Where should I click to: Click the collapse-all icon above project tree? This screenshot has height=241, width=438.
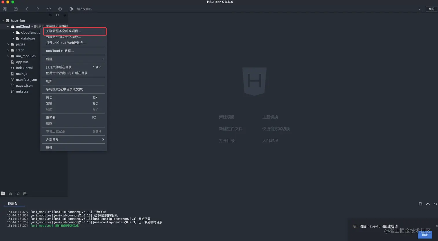click(57, 15)
